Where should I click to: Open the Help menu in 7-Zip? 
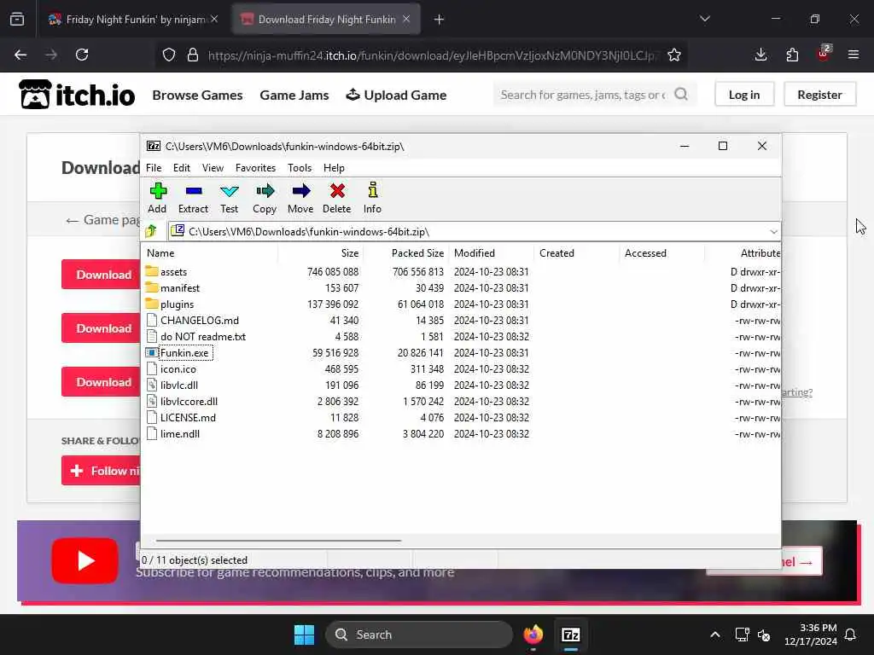pyautogui.click(x=334, y=168)
